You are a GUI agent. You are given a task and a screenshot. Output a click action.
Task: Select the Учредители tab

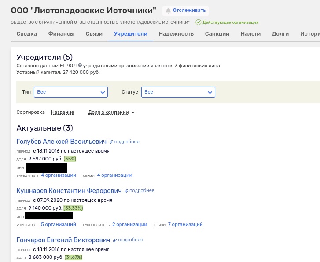pyautogui.click(x=131, y=34)
